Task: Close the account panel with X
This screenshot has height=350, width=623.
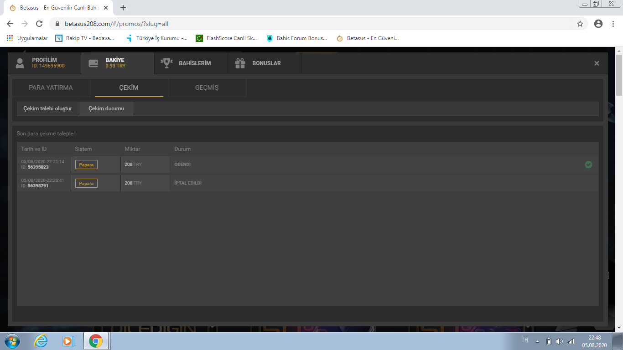Action: click(x=597, y=63)
